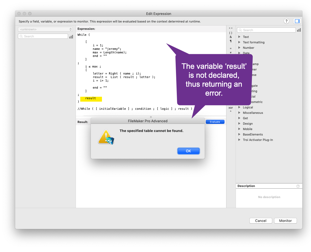Screen dimensions: 311x252
Task: Click the warning icon in the alert
Action: click(x=106, y=137)
